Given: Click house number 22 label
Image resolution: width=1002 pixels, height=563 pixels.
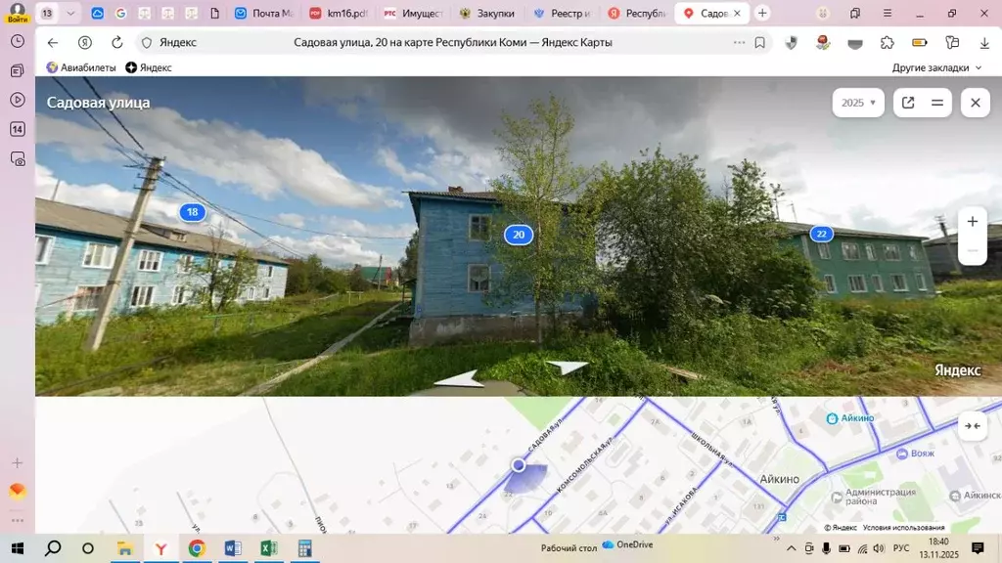Looking at the screenshot, I should tap(821, 234).
